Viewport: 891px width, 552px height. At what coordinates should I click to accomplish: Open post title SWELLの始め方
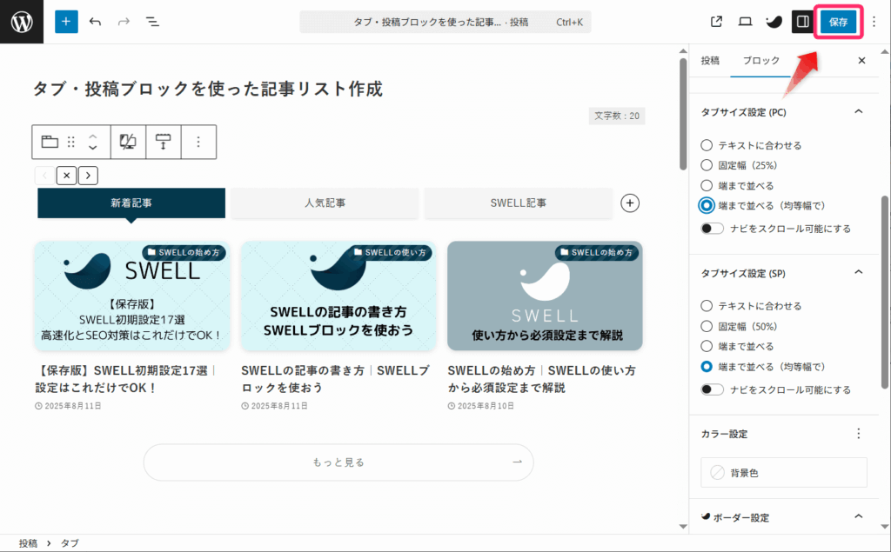coord(541,379)
